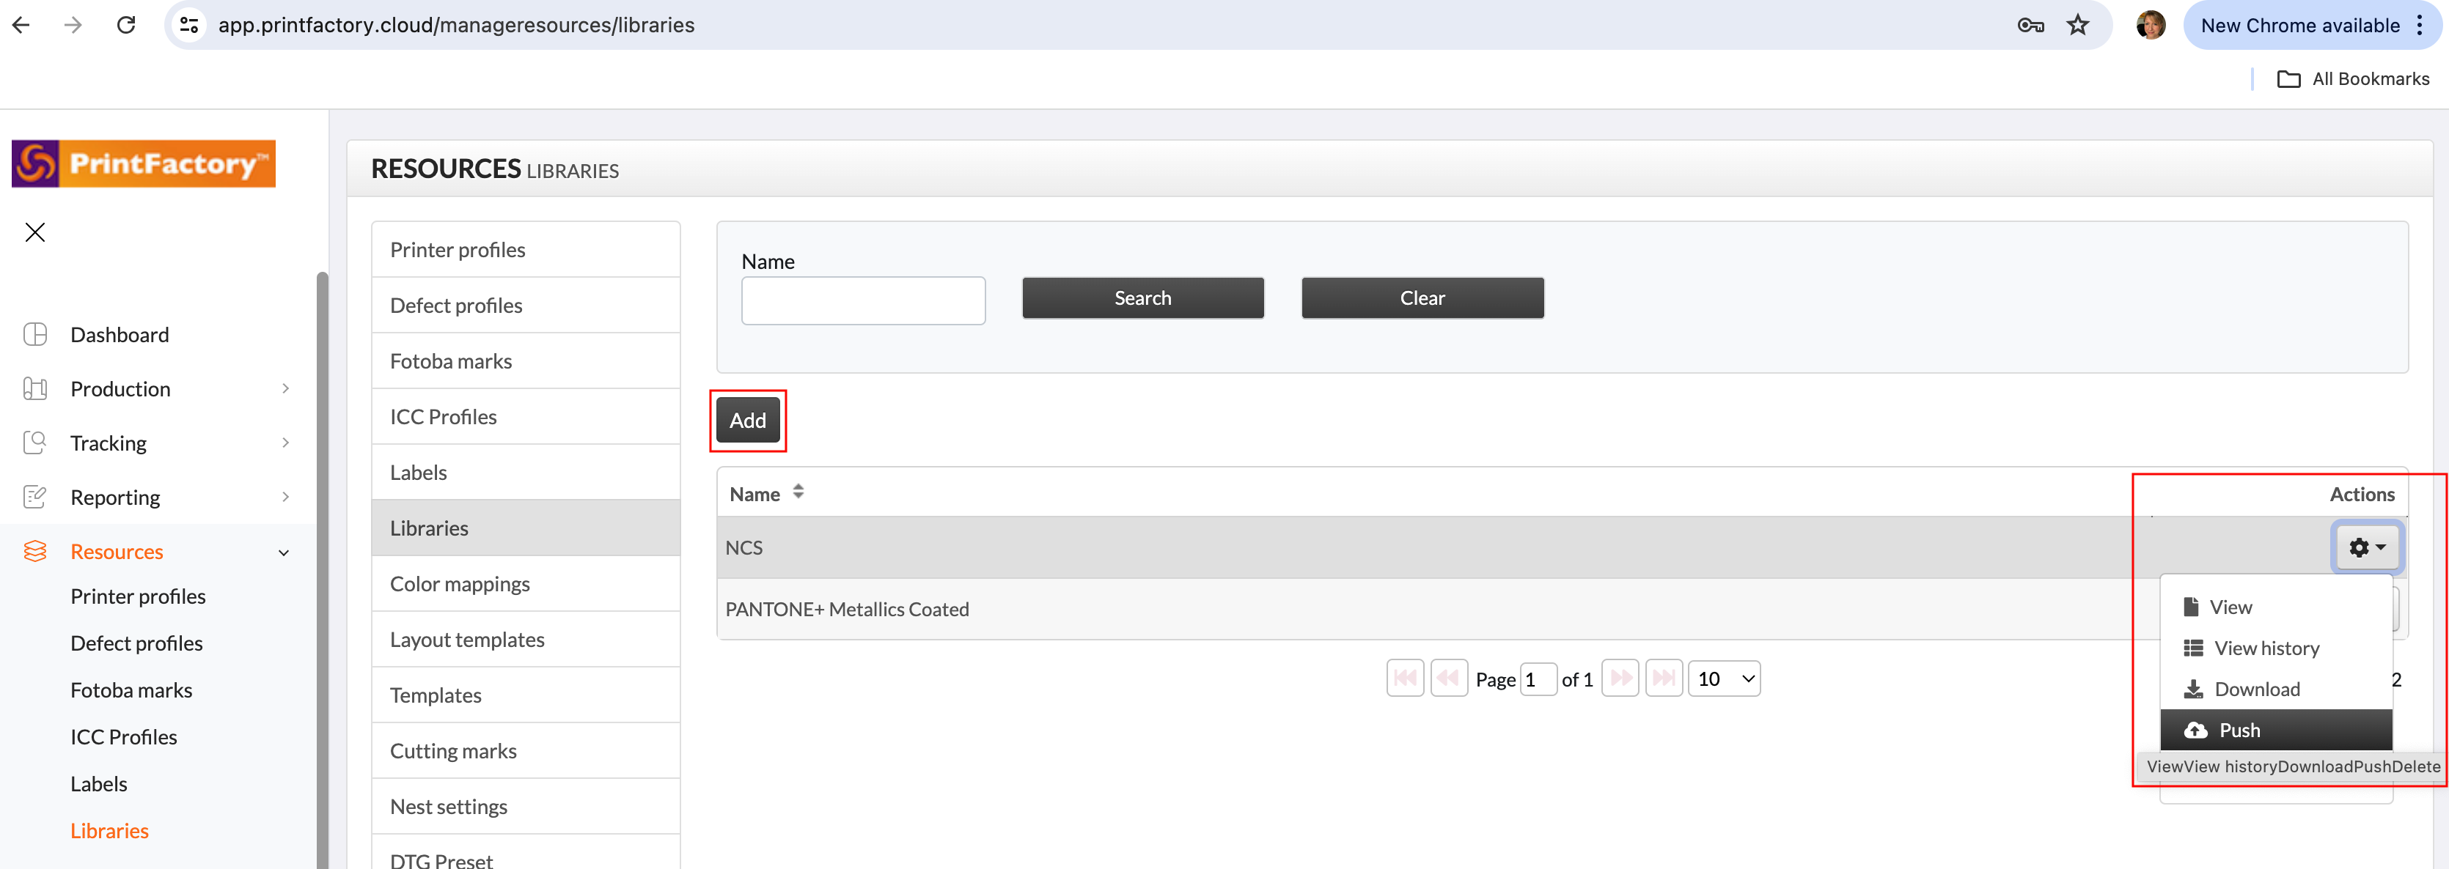Open Fotoba marks in sidebar submenu

pos(131,690)
